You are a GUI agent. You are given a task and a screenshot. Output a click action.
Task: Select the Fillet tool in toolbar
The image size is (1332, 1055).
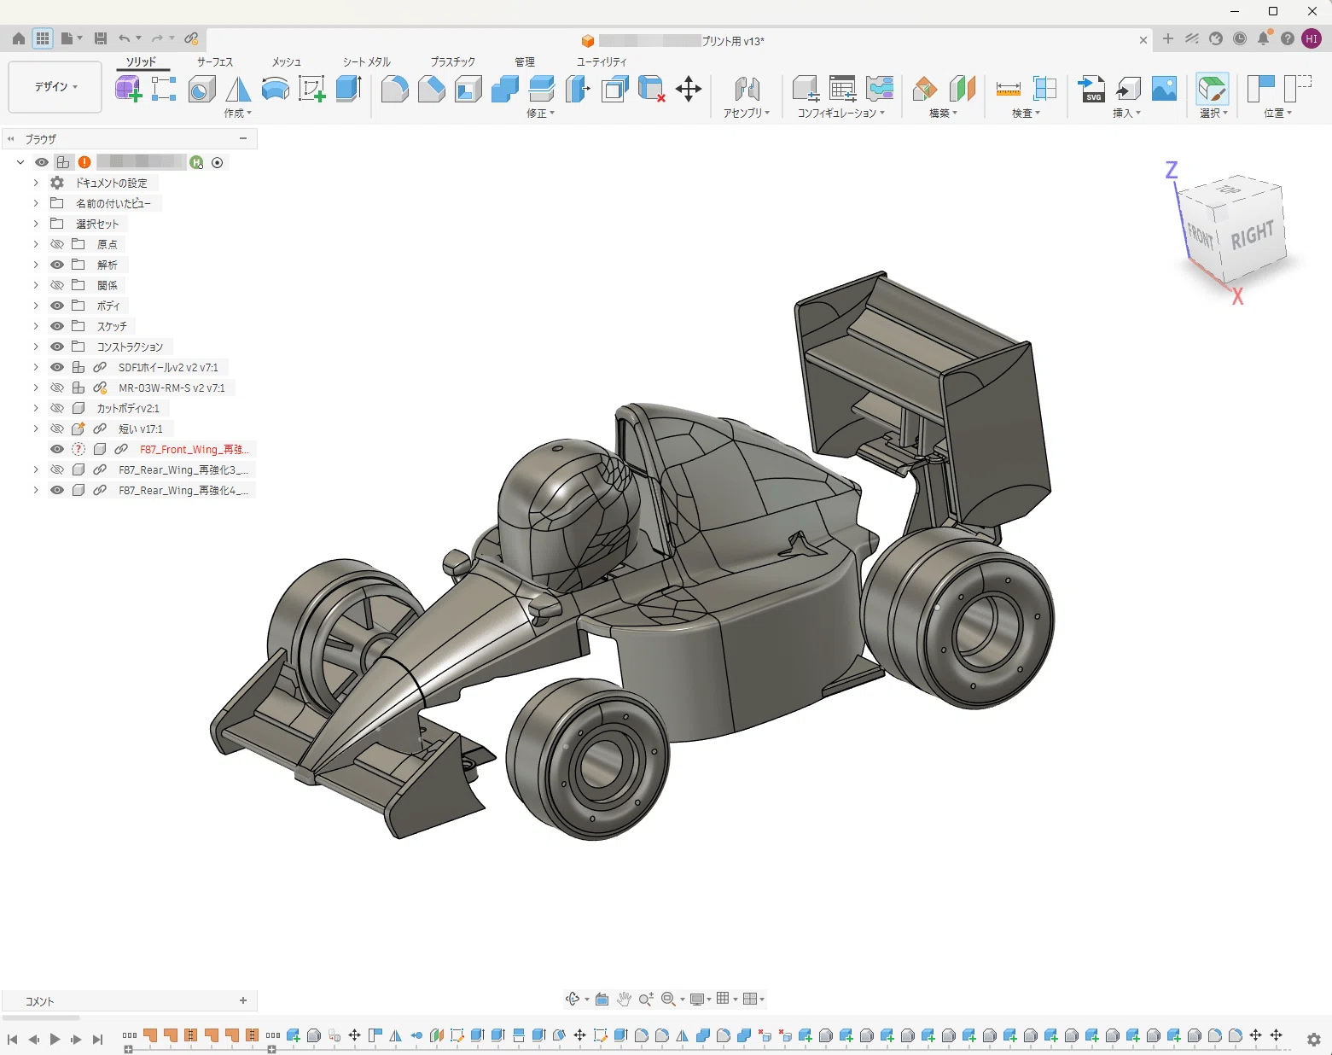394,88
